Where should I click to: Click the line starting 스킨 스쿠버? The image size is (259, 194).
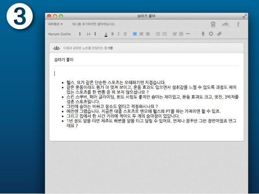click(x=153, y=99)
